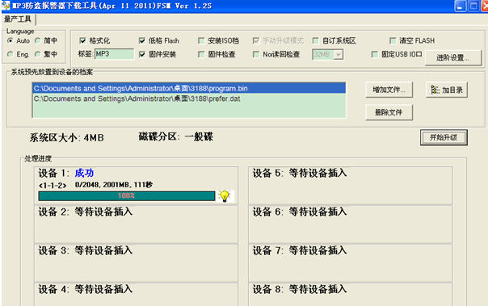Image resolution: width=488 pixels, height=306 pixels.
Task: Click the MP3 label input field
Action: click(x=114, y=54)
